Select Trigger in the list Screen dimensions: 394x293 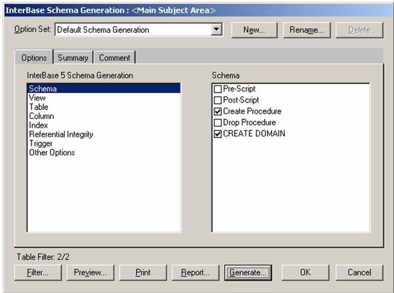coord(41,143)
